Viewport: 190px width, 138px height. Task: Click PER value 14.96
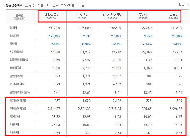coord(178,125)
